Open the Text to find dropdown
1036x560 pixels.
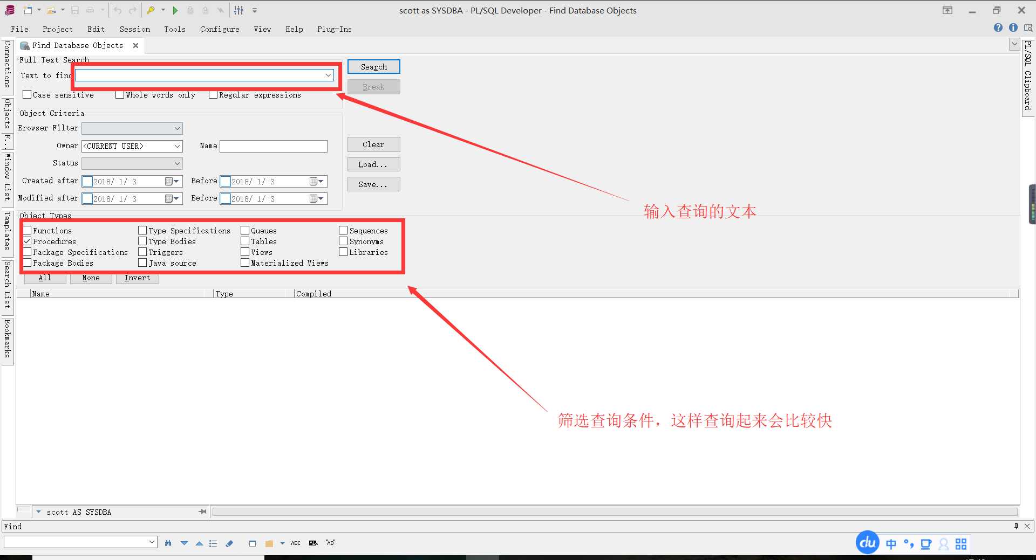328,75
